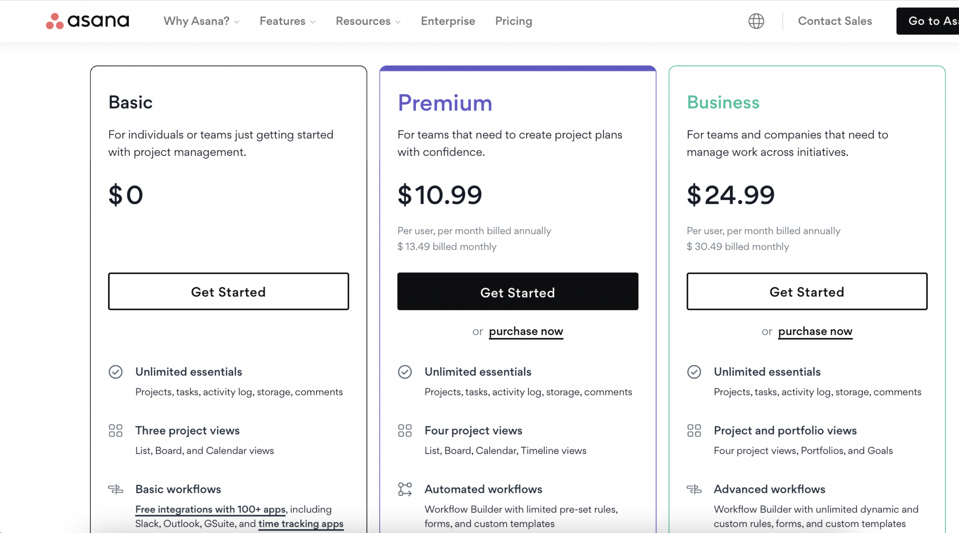The height and width of the screenshot is (533, 959).
Task: Expand the Why Asana? dropdown
Action: coord(201,21)
